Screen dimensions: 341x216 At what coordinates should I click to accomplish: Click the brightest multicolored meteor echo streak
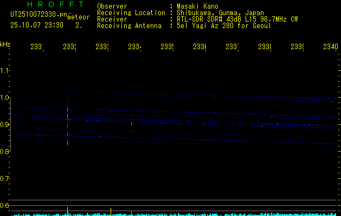click(x=67, y=124)
